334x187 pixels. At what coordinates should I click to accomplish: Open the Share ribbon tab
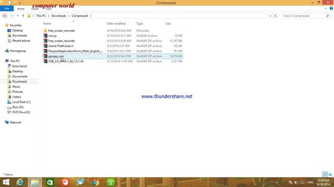click(35, 9)
